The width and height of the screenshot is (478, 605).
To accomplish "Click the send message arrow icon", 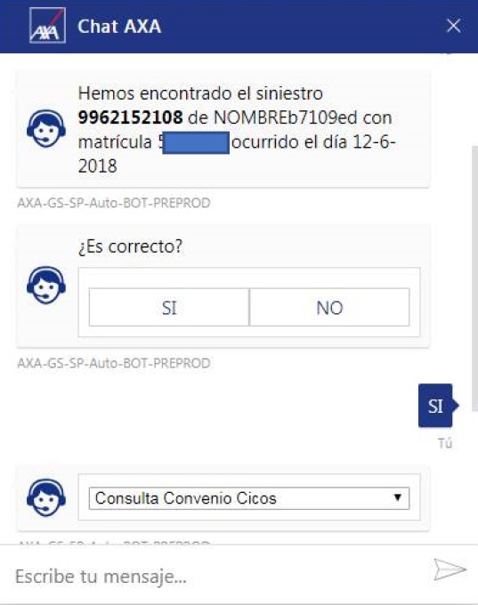I will point(450,569).
